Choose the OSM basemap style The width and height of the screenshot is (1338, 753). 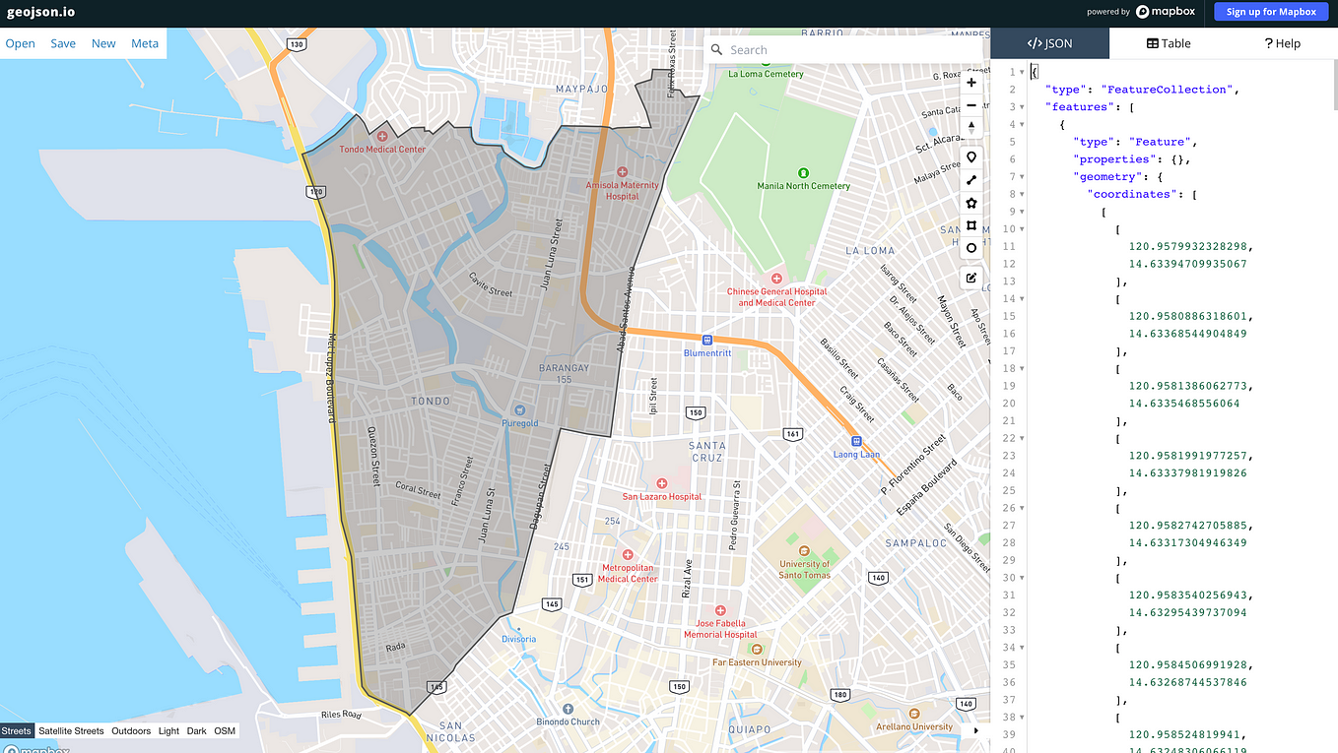(x=225, y=731)
